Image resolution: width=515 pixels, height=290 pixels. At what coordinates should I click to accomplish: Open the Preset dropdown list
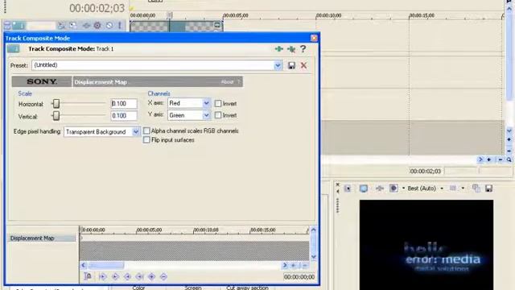click(x=278, y=65)
